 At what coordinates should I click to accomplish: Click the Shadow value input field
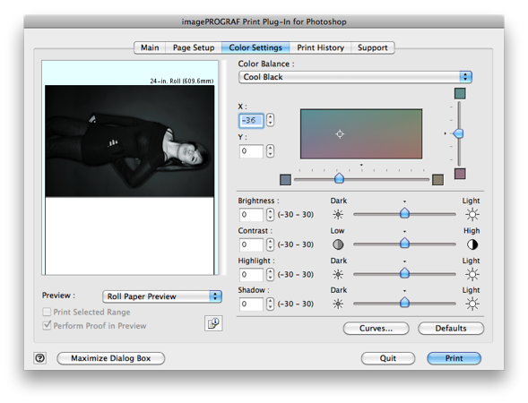point(251,304)
